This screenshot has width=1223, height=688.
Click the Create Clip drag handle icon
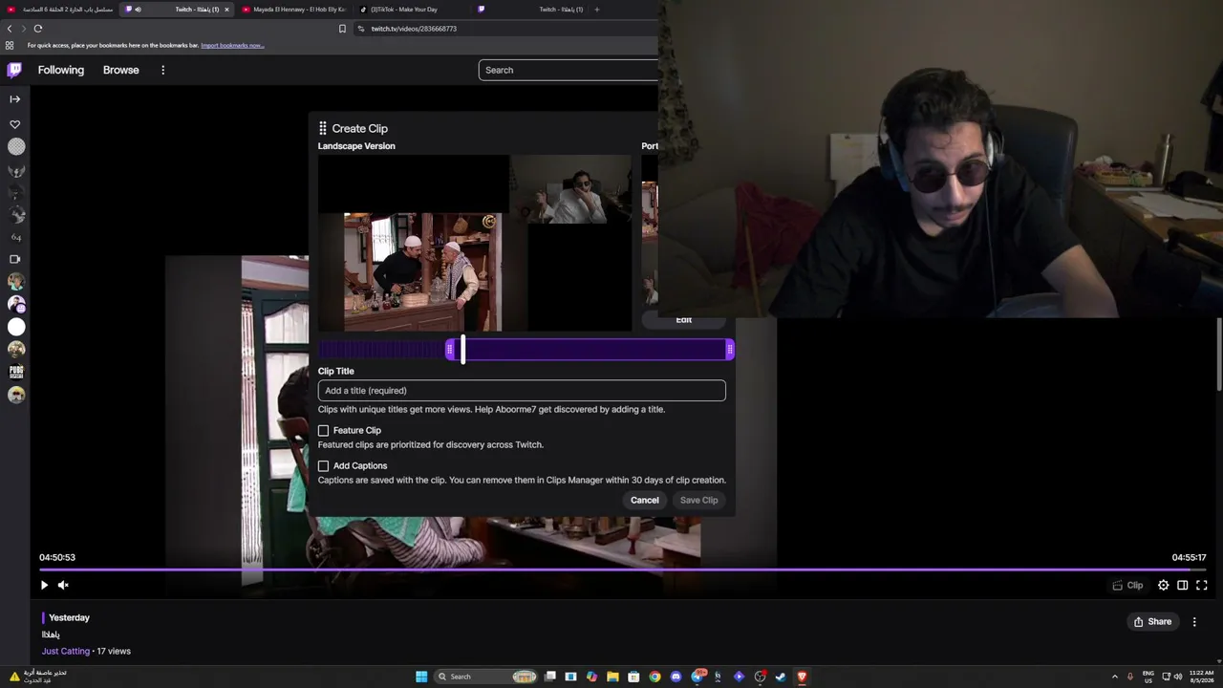[x=323, y=128]
